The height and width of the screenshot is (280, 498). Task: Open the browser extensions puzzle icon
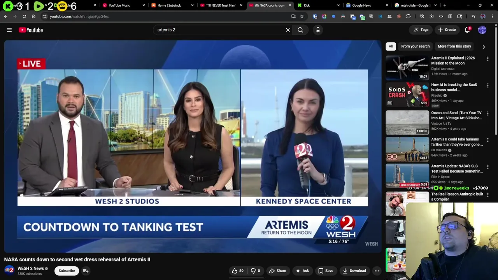pyautogui.click(x=408, y=16)
